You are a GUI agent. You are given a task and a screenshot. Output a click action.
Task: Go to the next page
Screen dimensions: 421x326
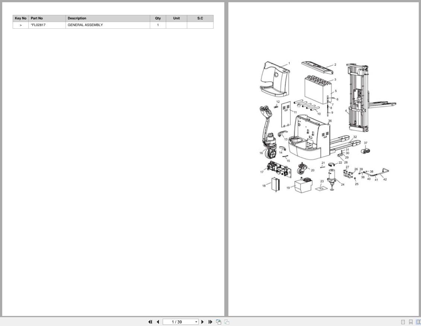(x=202, y=322)
